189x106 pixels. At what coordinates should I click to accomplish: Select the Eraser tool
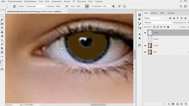tap(2, 36)
